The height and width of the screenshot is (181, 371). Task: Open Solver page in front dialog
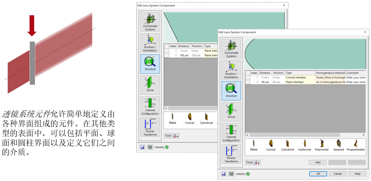(231, 111)
